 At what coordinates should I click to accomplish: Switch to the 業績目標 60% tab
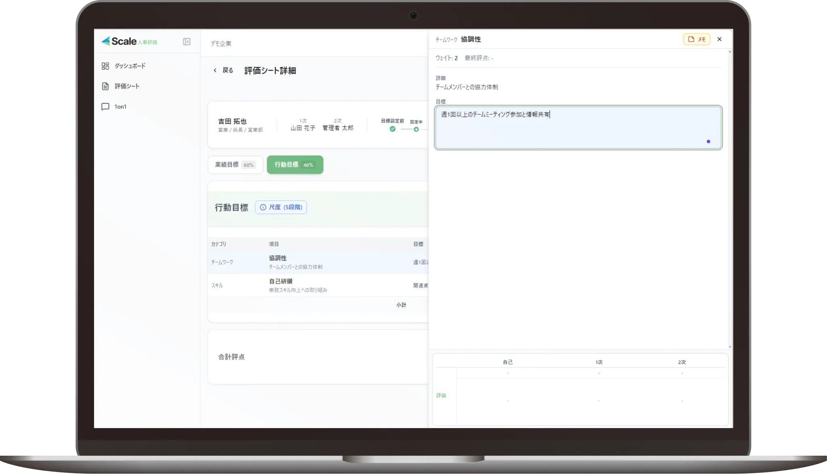(x=235, y=165)
